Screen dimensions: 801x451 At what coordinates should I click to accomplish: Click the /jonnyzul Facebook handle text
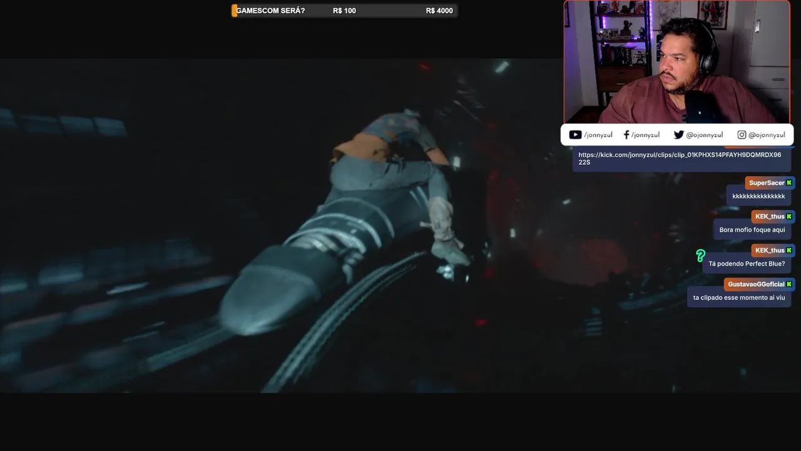(x=645, y=135)
